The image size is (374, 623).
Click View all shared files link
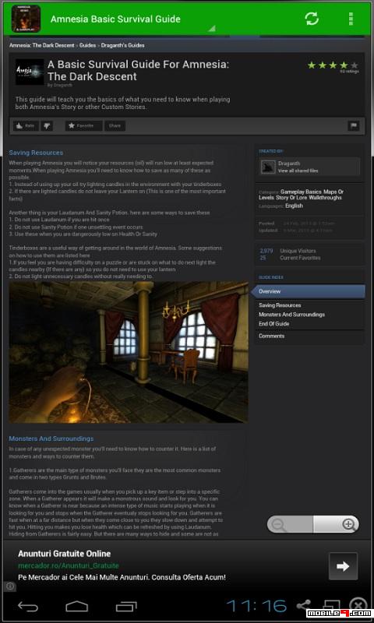coord(298,171)
